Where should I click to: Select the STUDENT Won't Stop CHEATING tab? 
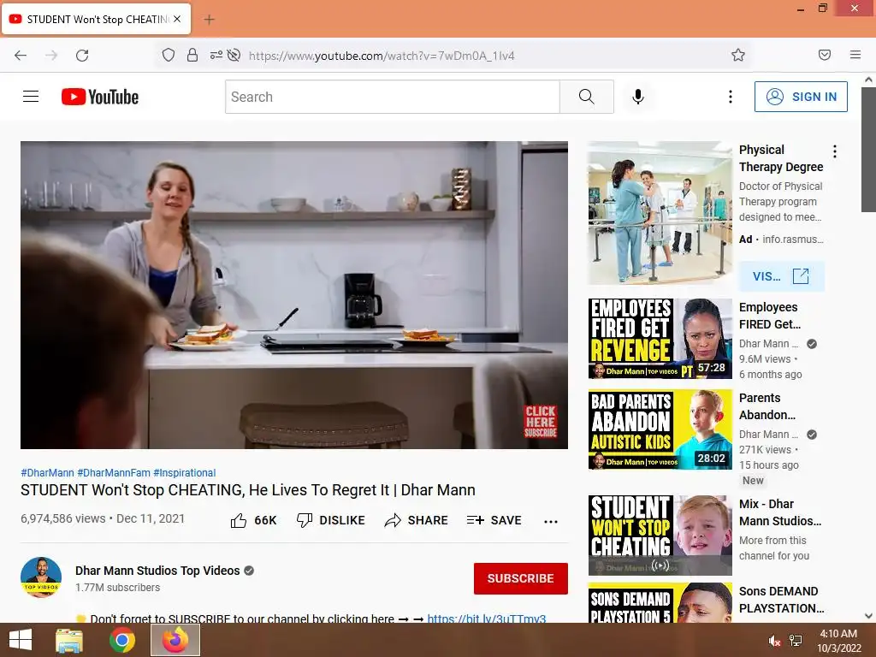pos(97,19)
